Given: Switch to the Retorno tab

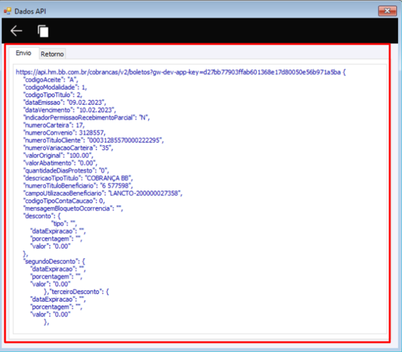Looking at the screenshot, I should pos(52,54).
